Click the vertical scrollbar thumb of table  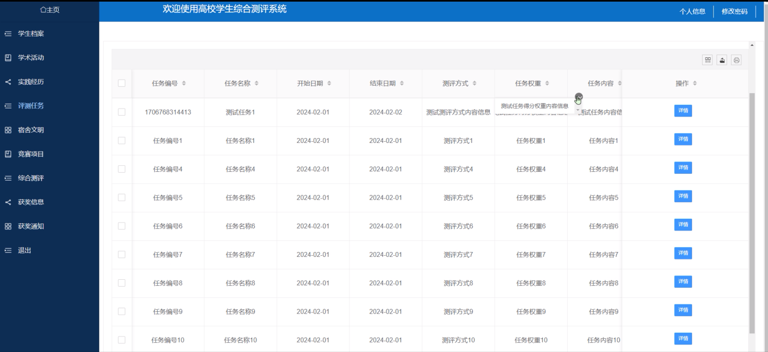(x=752, y=213)
